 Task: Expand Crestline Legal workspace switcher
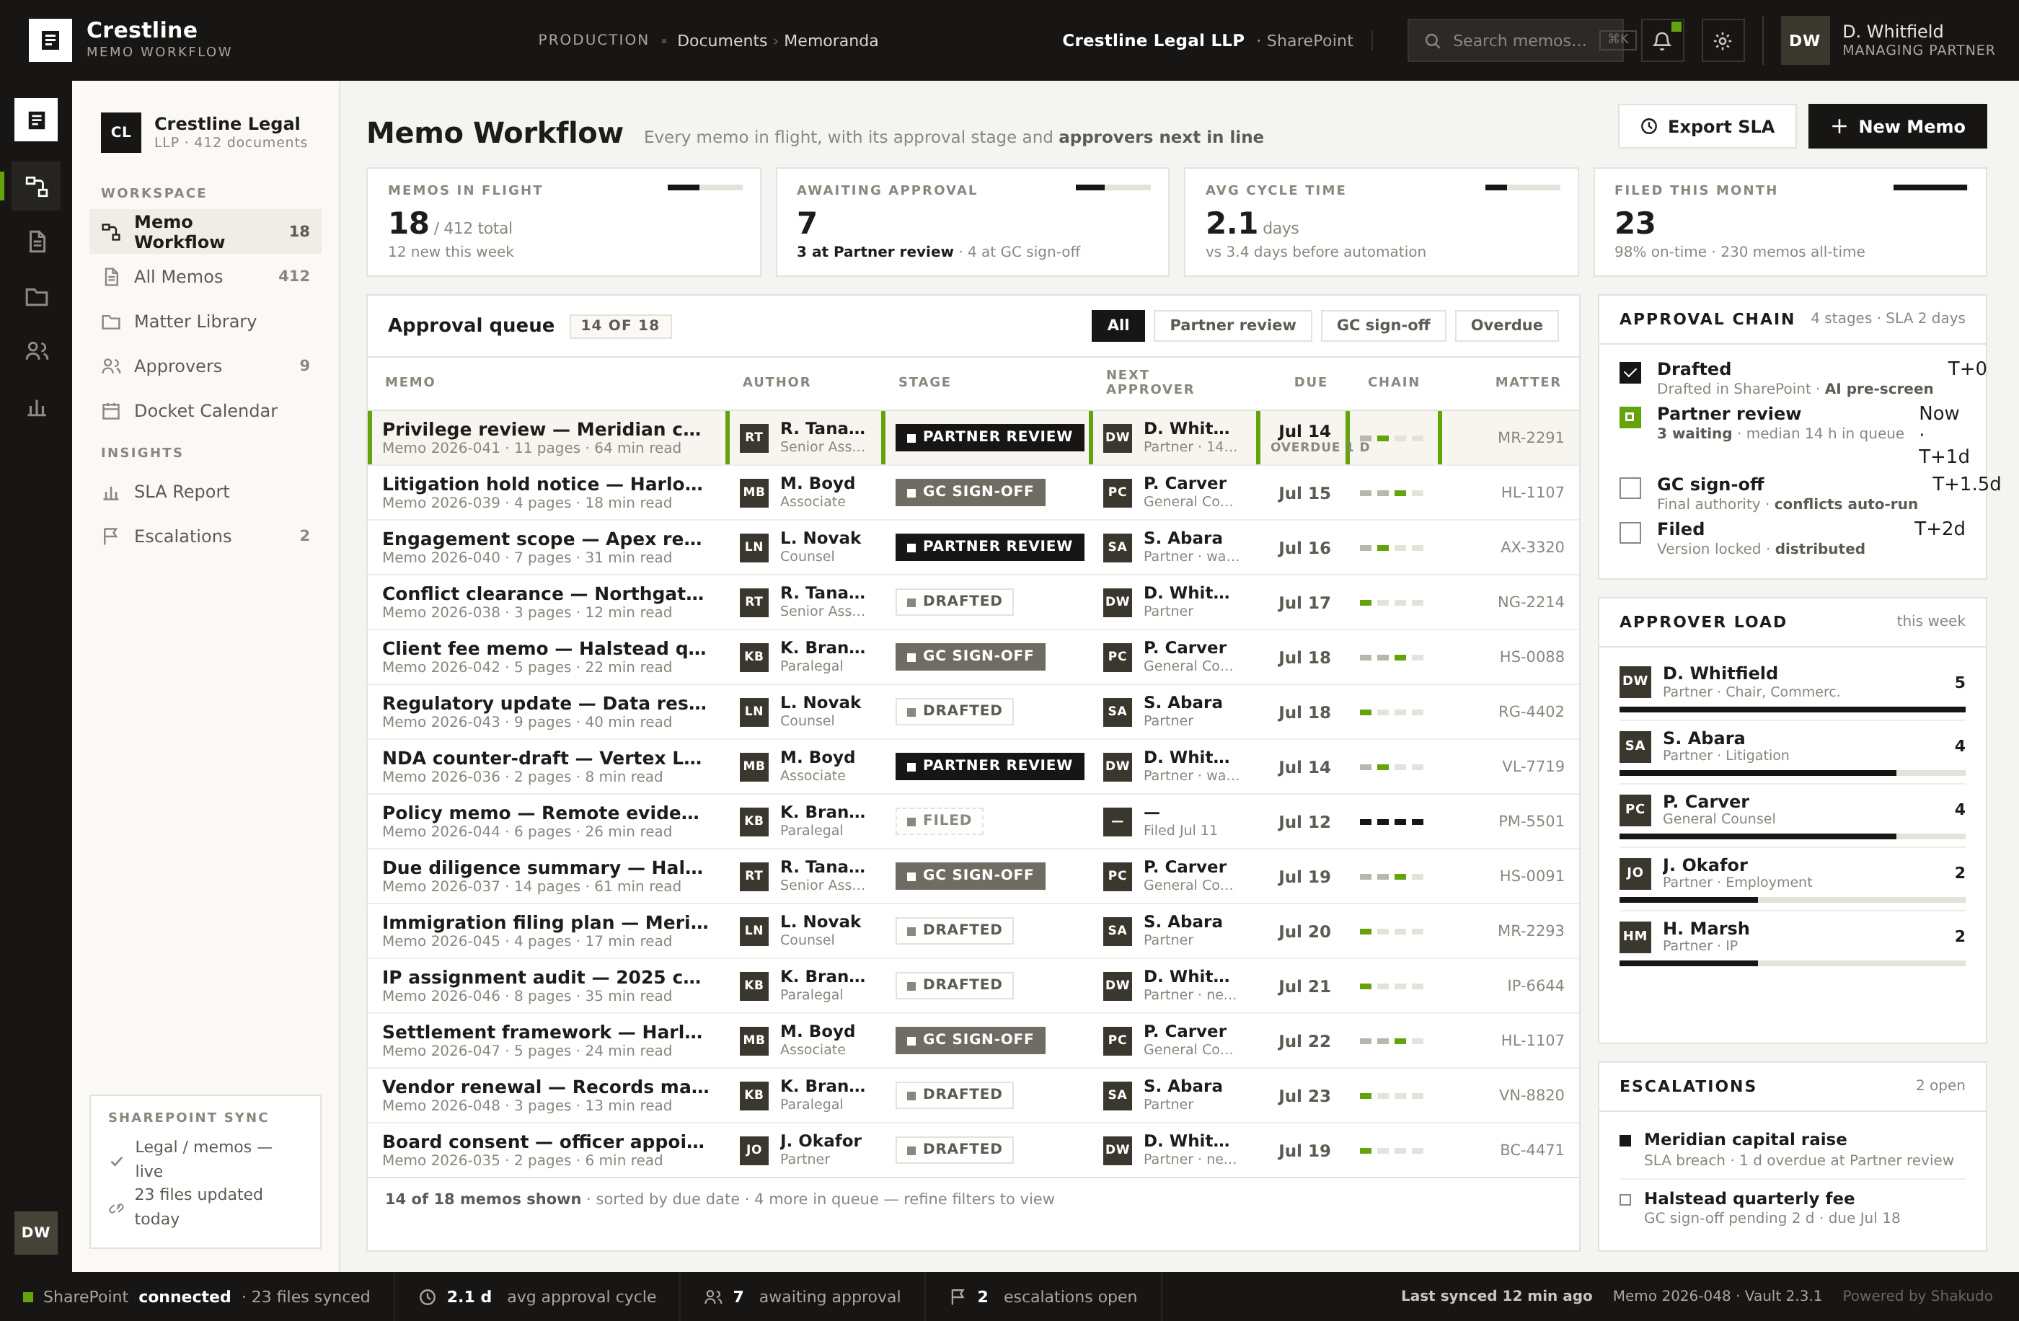click(206, 131)
